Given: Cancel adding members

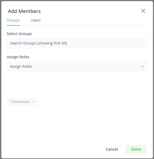Looking at the screenshot, I should 112,149.
